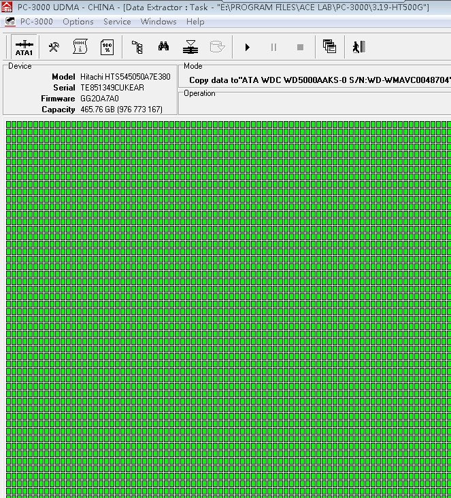The width and height of the screenshot is (451, 498).
Task: Click the grayed-out disk image icon
Action: [x=217, y=47]
